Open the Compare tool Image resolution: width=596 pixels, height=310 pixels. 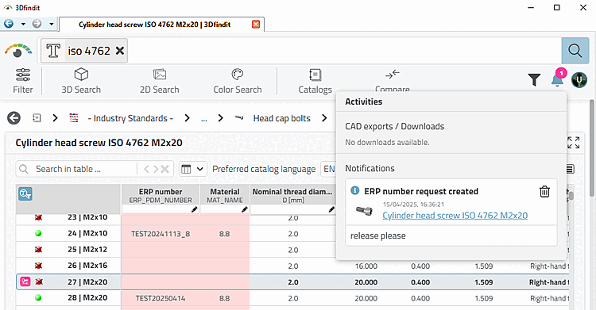click(x=393, y=80)
